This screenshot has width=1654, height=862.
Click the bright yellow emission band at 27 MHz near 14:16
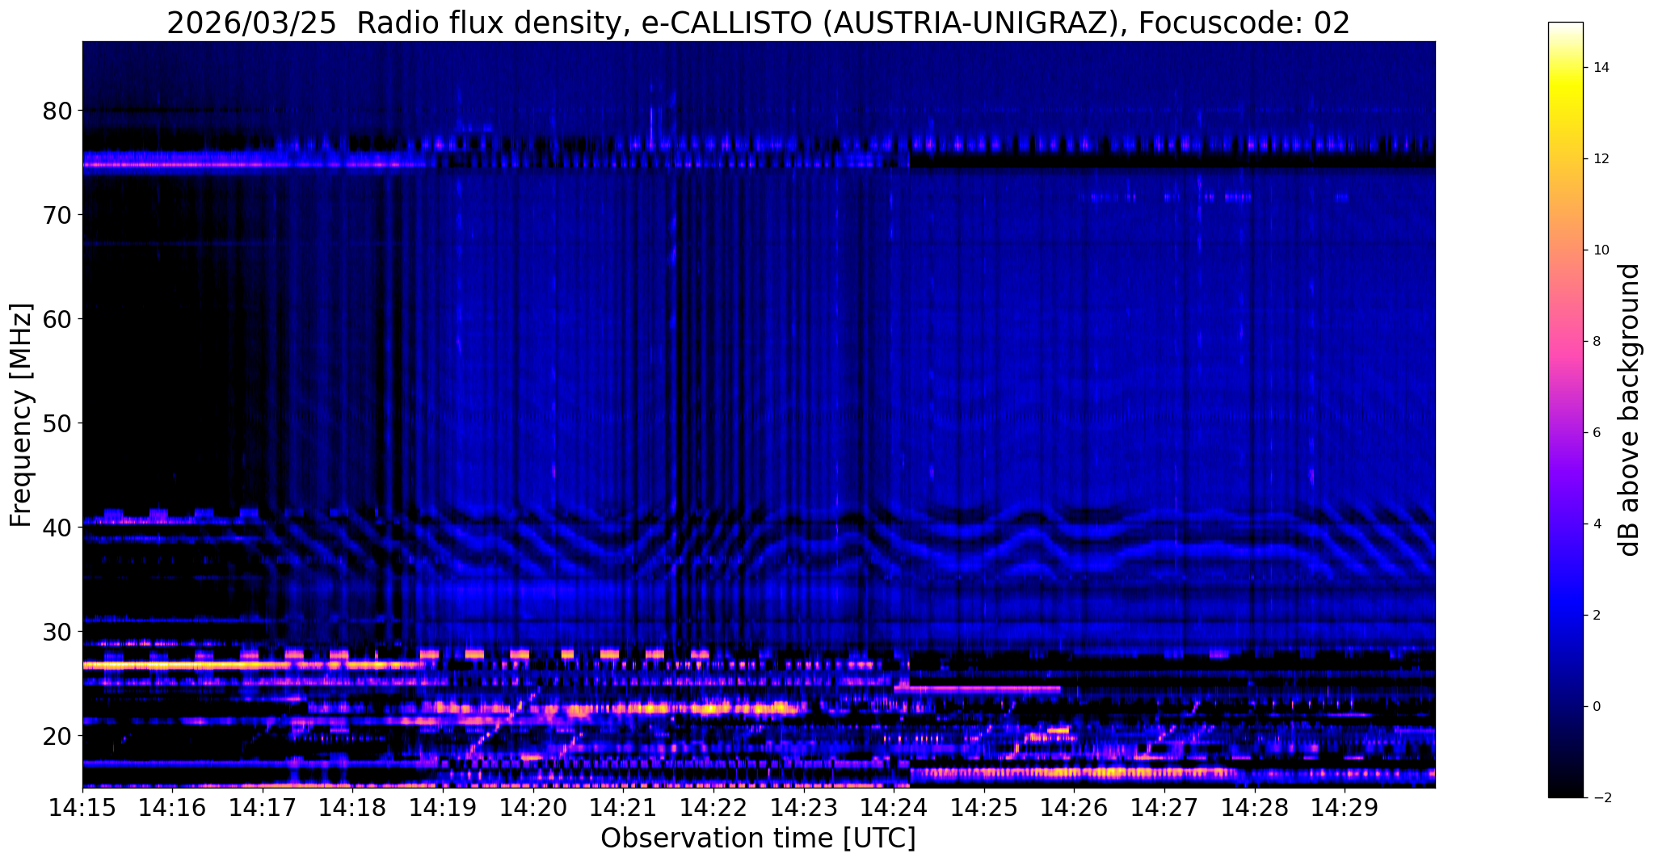pos(186,665)
